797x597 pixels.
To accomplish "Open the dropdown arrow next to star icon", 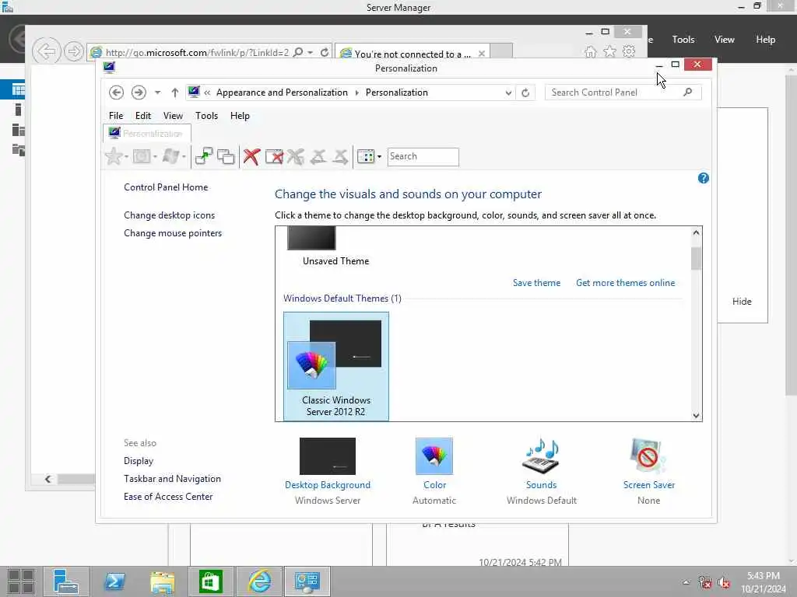I will pos(127,156).
